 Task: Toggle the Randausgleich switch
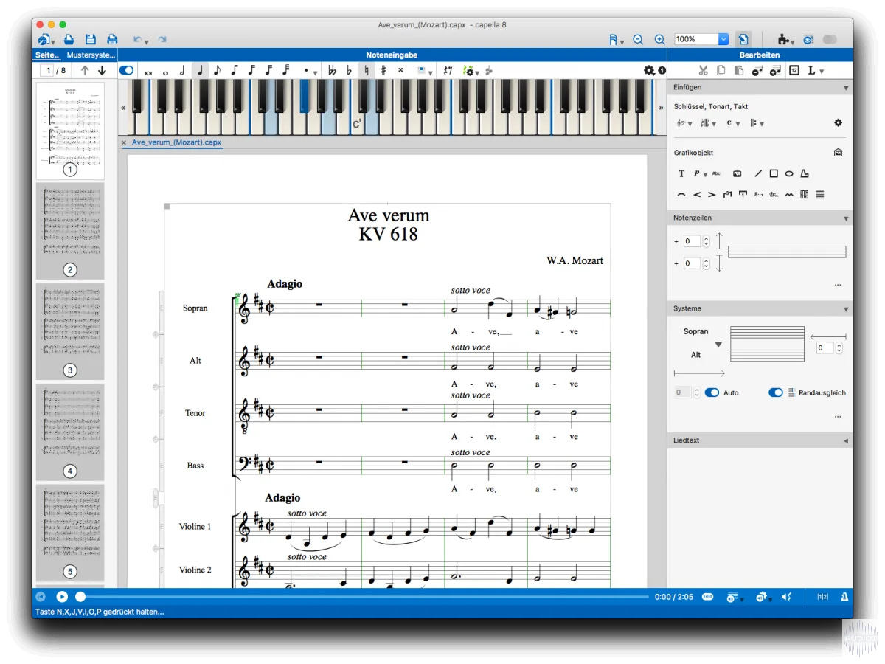775,392
